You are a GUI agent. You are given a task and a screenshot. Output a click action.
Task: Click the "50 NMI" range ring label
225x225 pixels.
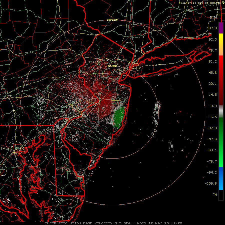tap(112, 66)
